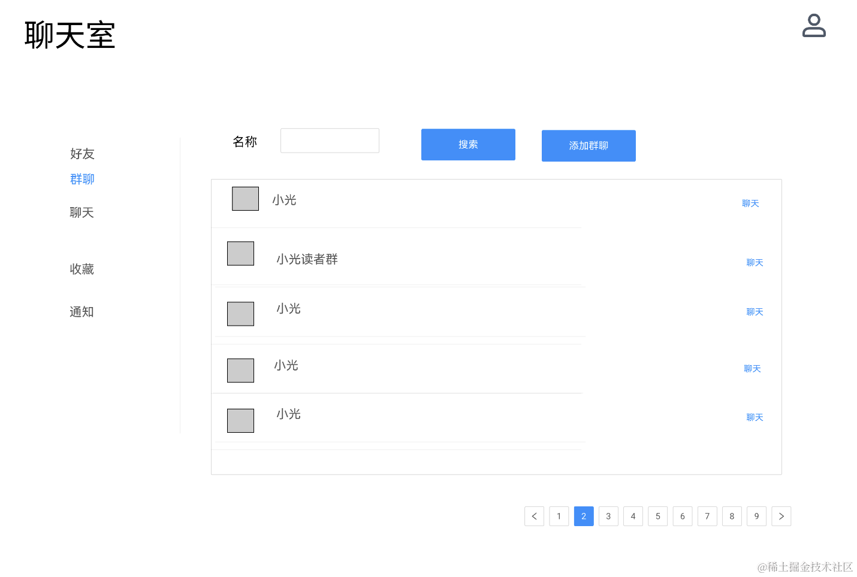Click the first 小光 group avatar
This screenshot has height=577, width=857.
click(x=245, y=199)
